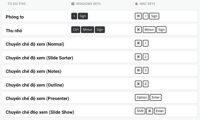Viewport: 200px width, 120px height.
Task: Click the Enter key in Presenter row
Action: [x=156, y=97]
